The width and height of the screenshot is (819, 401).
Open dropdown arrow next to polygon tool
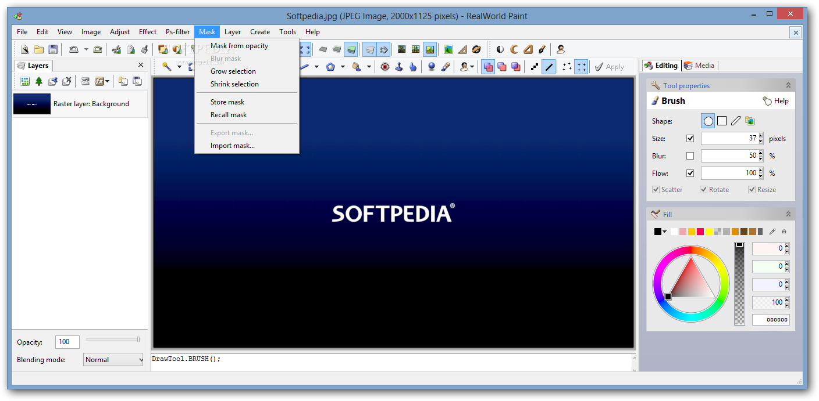[x=343, y=67]
